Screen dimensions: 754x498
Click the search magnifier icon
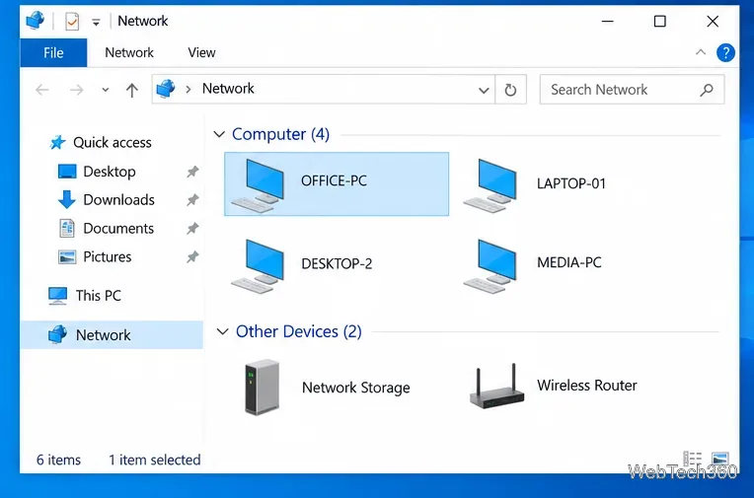(707, 90)
